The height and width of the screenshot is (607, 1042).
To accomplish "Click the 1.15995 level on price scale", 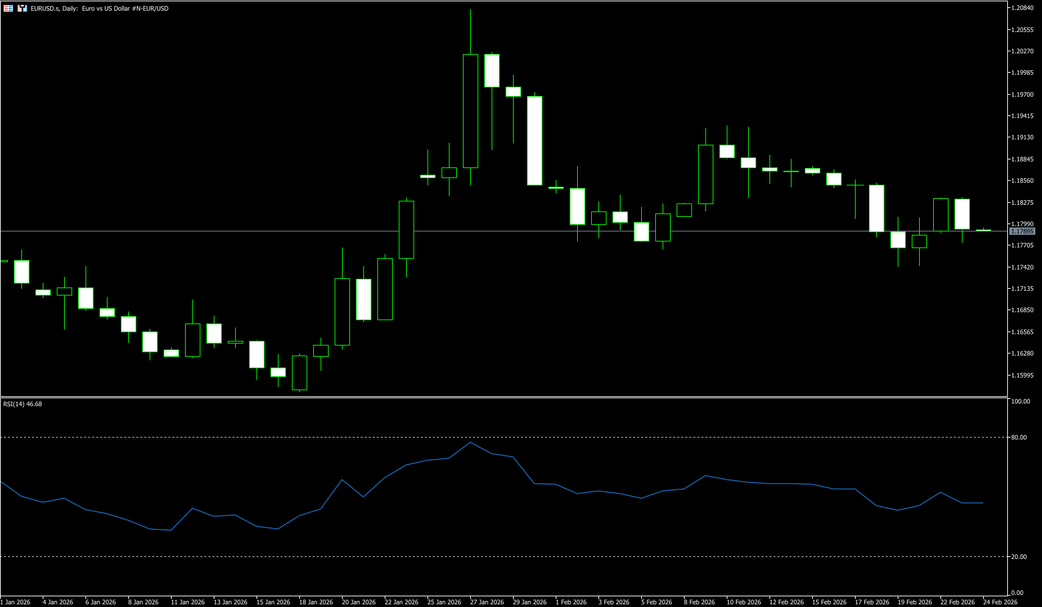I will [1022, 375].
